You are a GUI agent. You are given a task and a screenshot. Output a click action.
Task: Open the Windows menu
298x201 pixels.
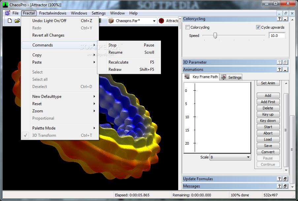(79, 13)
